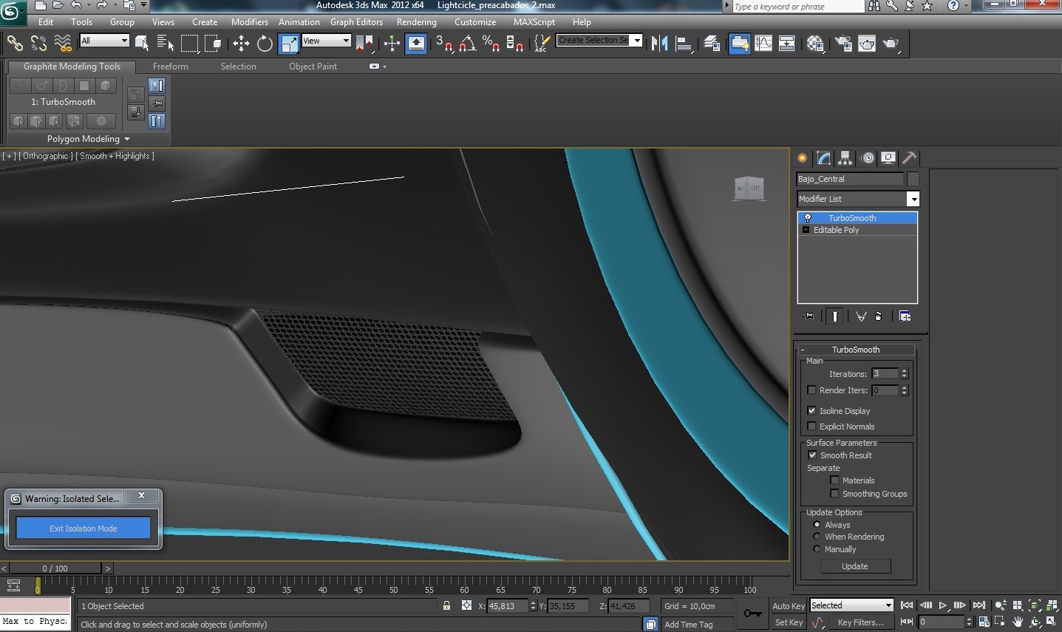Open the Utilities panel hammer icon

[910, 158]
